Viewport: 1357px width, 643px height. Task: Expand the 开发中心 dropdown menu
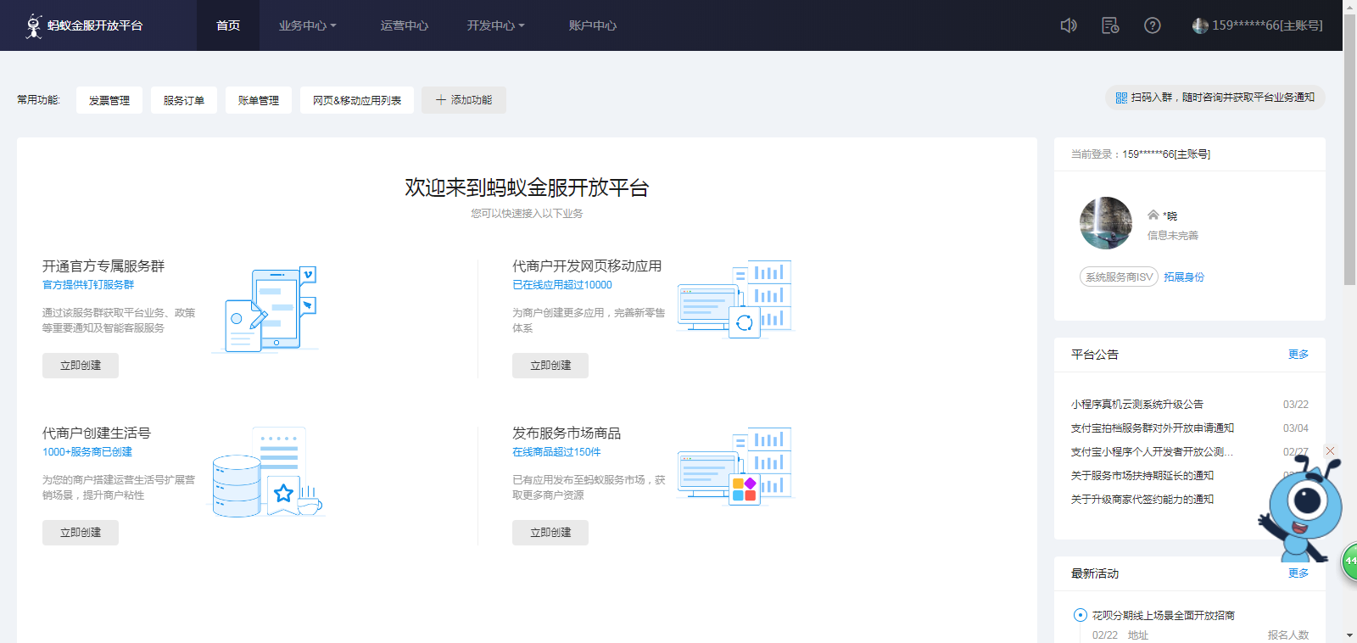pyautogui.click(x=496, y=25)
